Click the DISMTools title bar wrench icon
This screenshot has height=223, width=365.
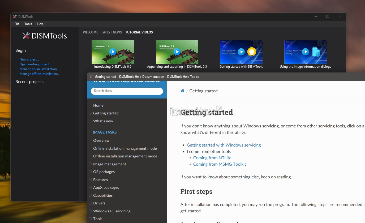[x=15, y=16]
